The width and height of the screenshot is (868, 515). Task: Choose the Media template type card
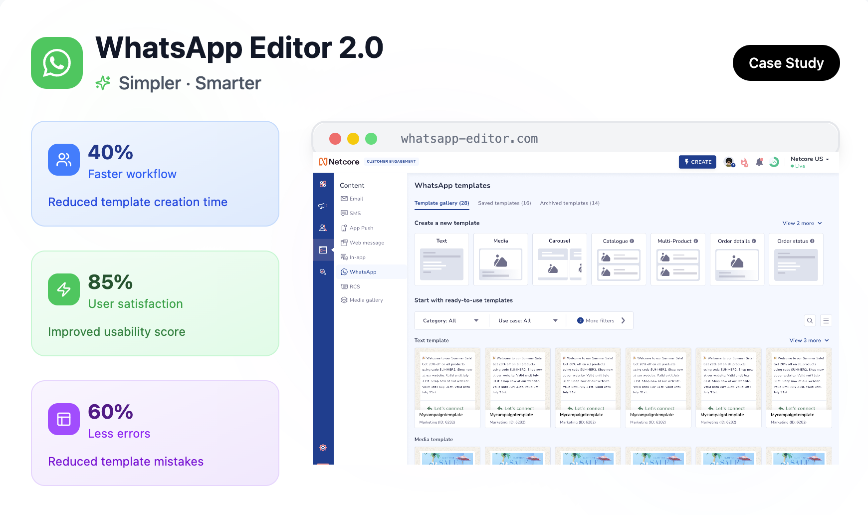[x=500, y=259]
